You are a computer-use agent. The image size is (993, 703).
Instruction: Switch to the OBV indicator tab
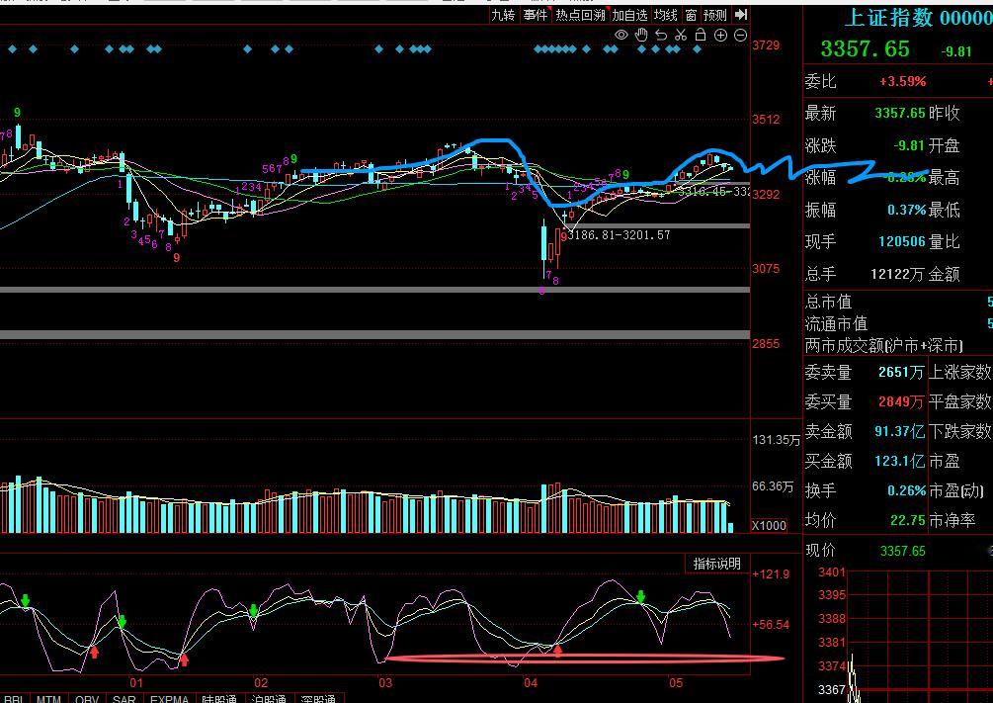pos(87,699)
